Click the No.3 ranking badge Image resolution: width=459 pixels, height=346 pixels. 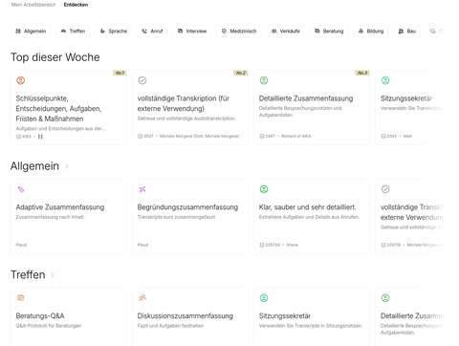(362, 73)
